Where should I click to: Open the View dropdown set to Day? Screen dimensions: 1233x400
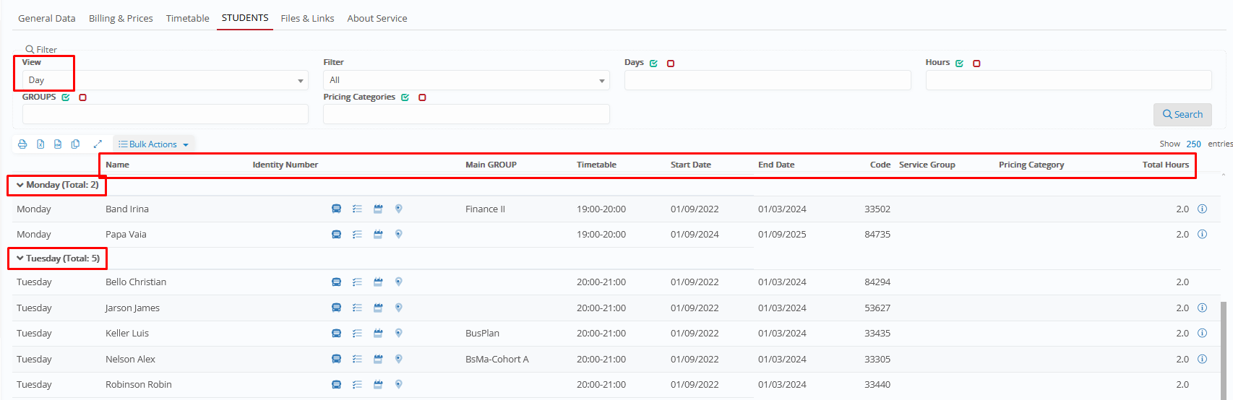[165, 80]
